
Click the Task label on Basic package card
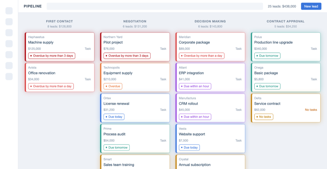tap(314, 79)
